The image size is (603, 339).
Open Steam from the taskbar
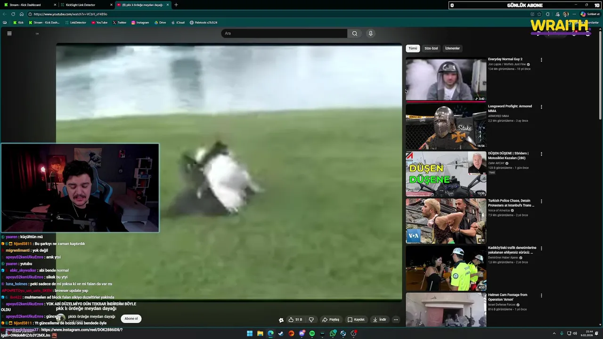[281, 333]
